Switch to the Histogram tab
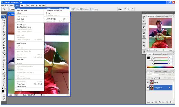Image resolution: width=179 pixels, height=107 pixels. point(160,16)
